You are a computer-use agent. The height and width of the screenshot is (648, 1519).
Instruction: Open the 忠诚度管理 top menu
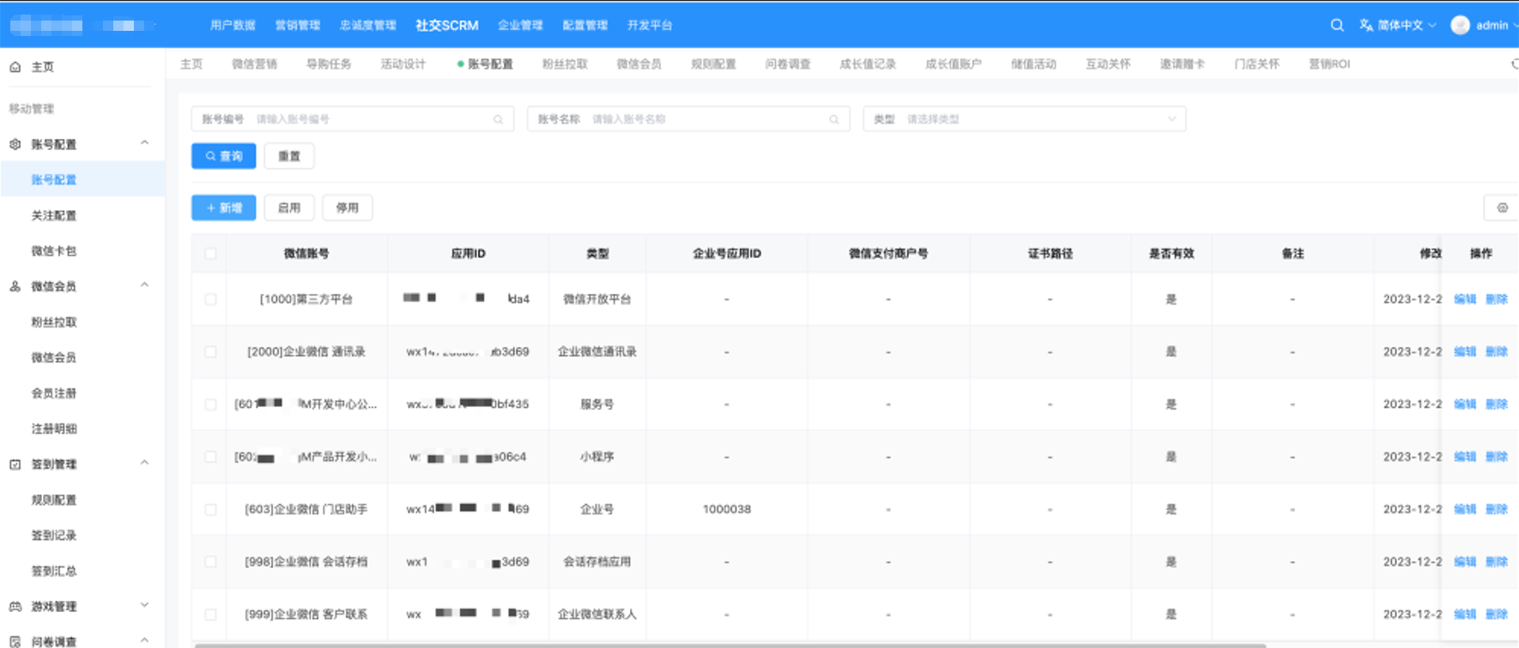(368, 25)
